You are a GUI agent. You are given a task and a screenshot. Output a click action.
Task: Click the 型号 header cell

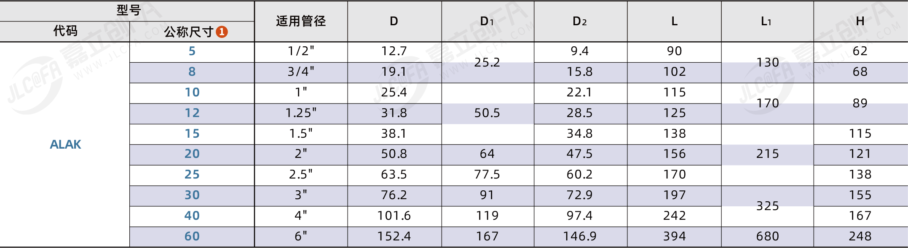click(129, 10)
